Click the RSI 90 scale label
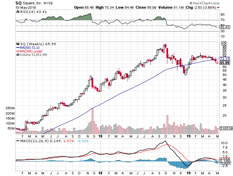This screenshot has width=233, height=176. tap(222, 15)
